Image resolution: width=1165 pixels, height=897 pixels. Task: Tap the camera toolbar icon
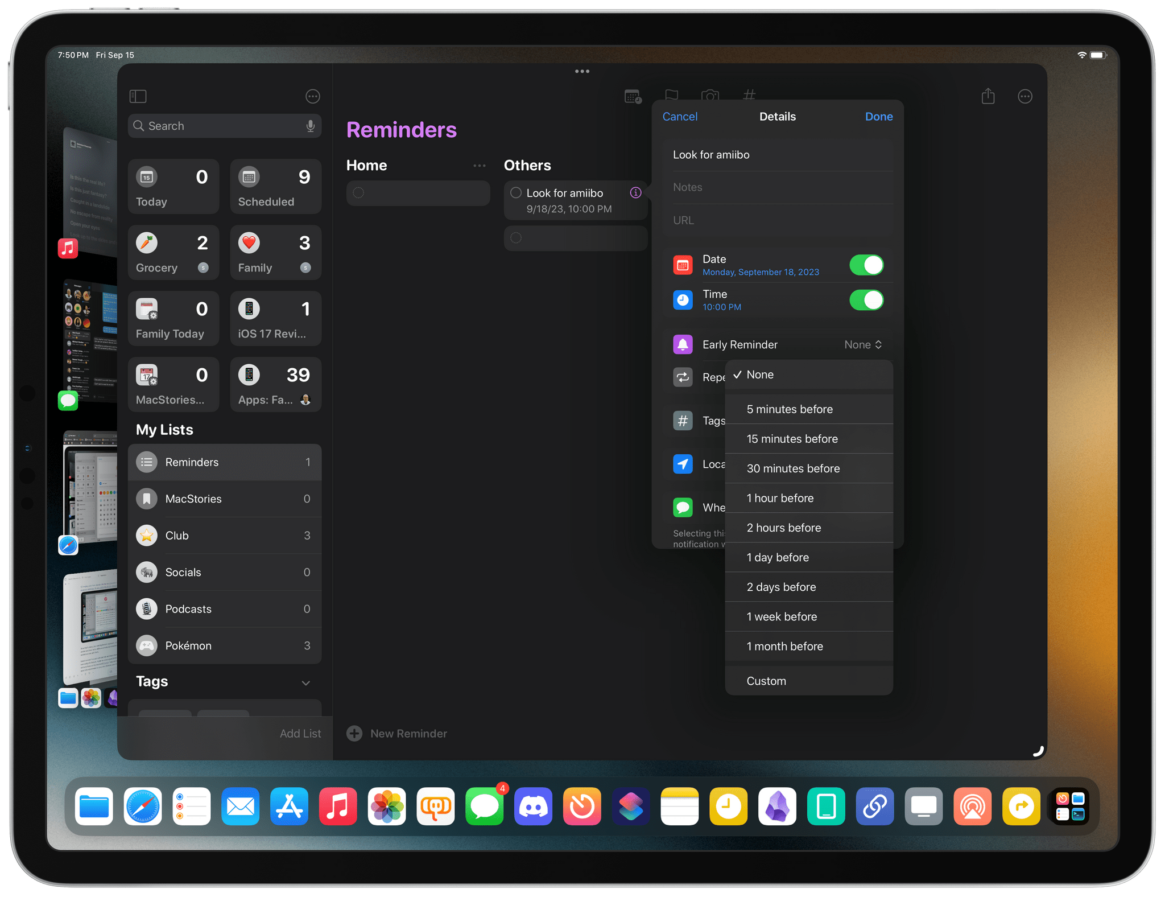(x=710, y=95)
